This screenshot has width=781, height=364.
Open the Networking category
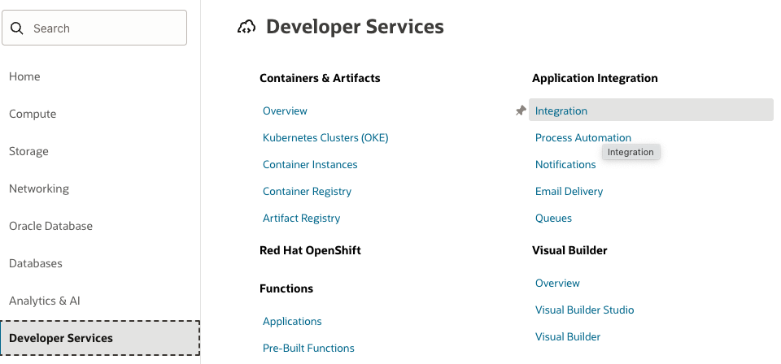pos(39,189)
